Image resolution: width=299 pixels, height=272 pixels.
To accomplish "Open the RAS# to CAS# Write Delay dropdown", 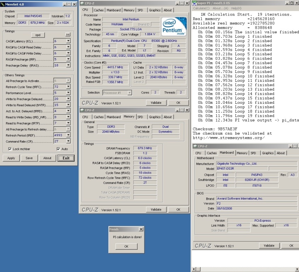I will tap(68, 53).
